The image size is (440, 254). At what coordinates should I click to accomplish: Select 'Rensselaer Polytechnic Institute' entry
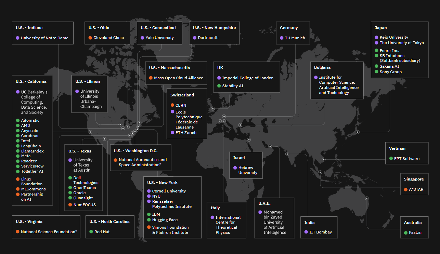(x=172, y=204)
